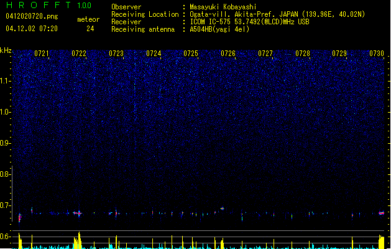Click the kHz axis unit label

coord(6,50)
